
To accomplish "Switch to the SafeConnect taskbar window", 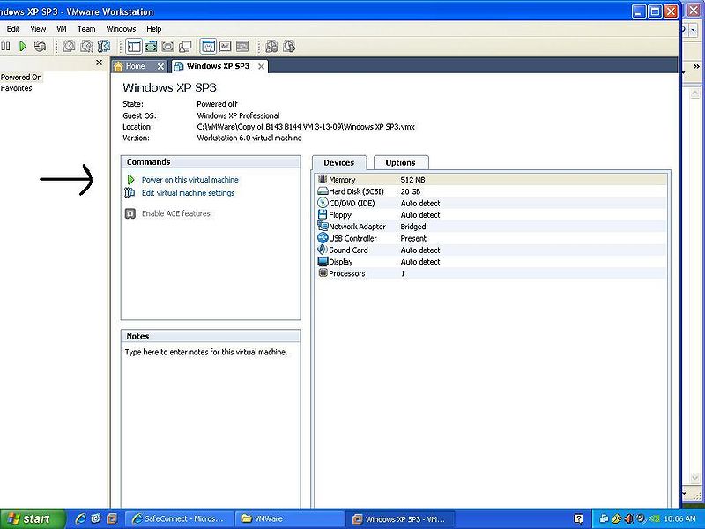I will (x=179, y=519).
